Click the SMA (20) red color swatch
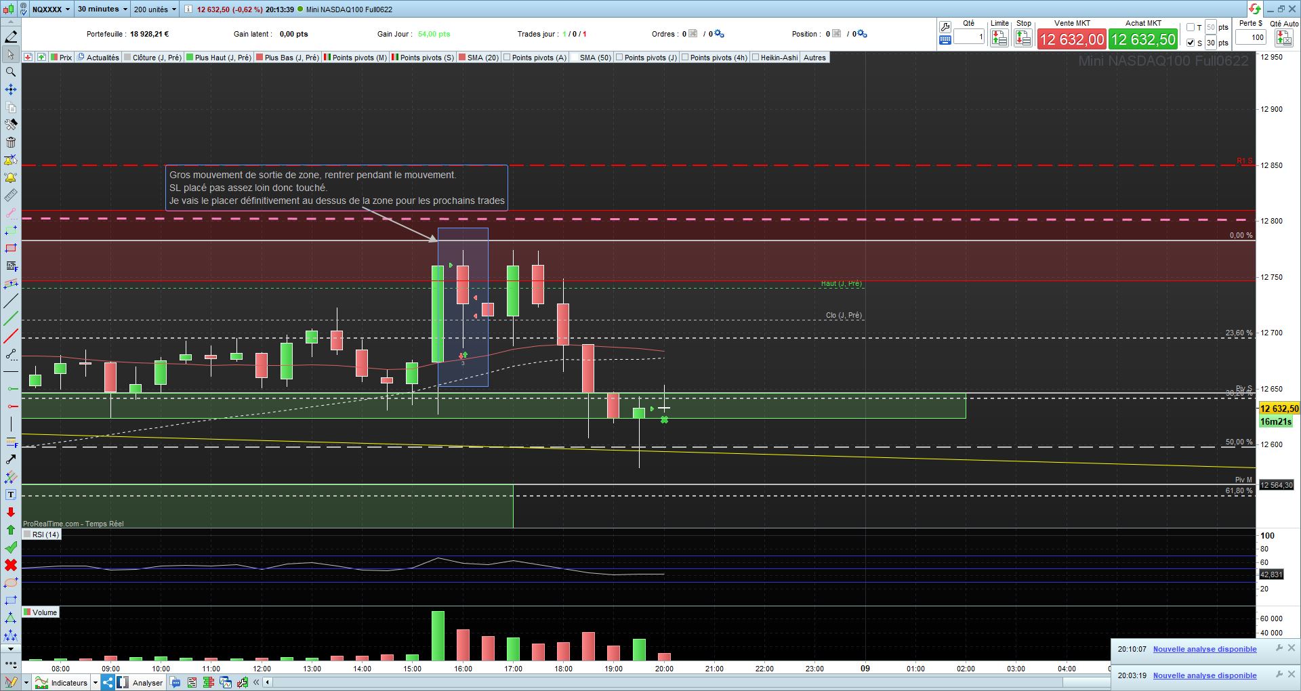Screen dimensions: 1301x691 click(462, 58)
